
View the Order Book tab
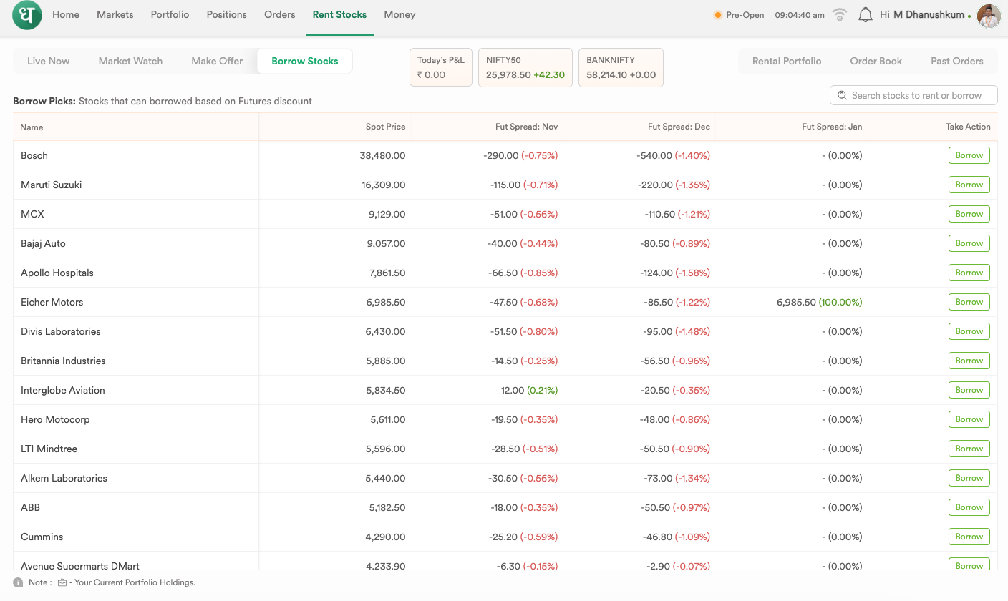coord(876,61)
